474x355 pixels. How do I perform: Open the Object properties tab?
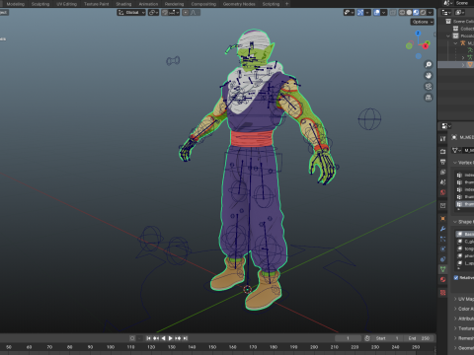[442, 218]
